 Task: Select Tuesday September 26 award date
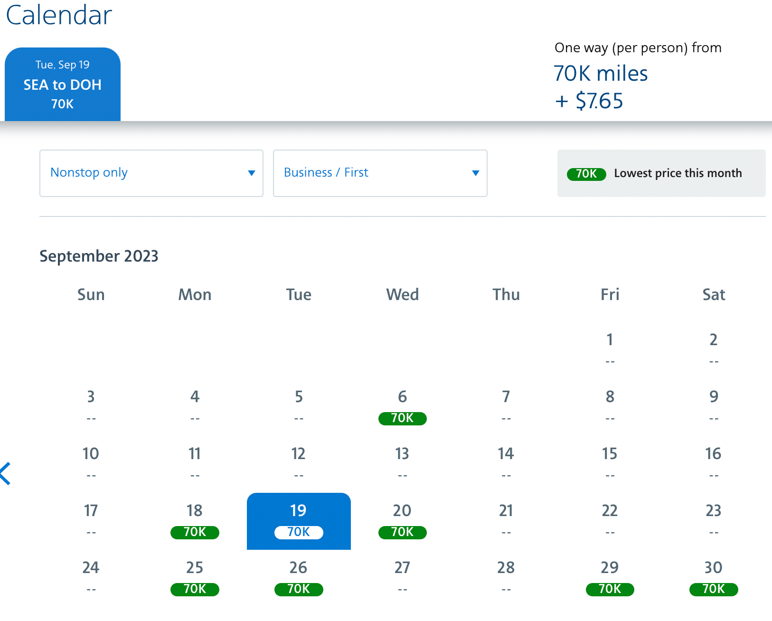click(x=299, y=578)
